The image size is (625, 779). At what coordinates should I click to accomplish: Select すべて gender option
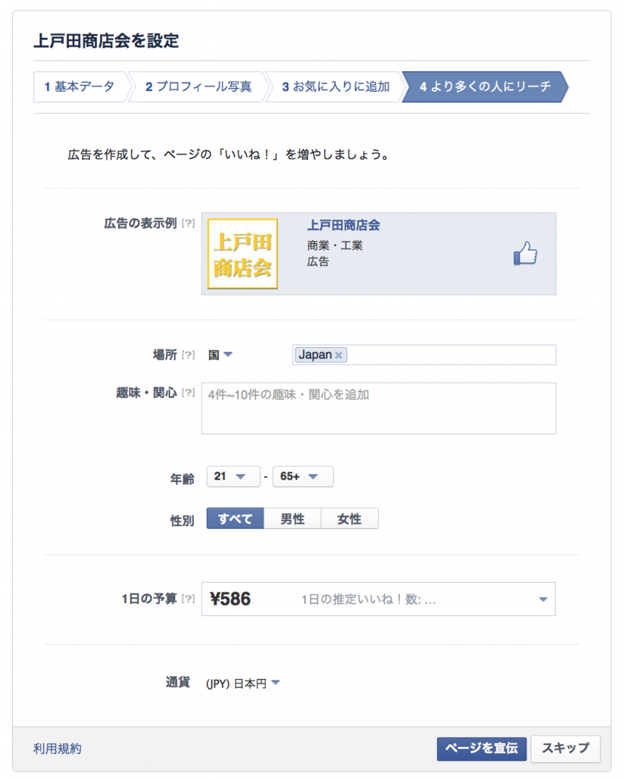point(235,519)
